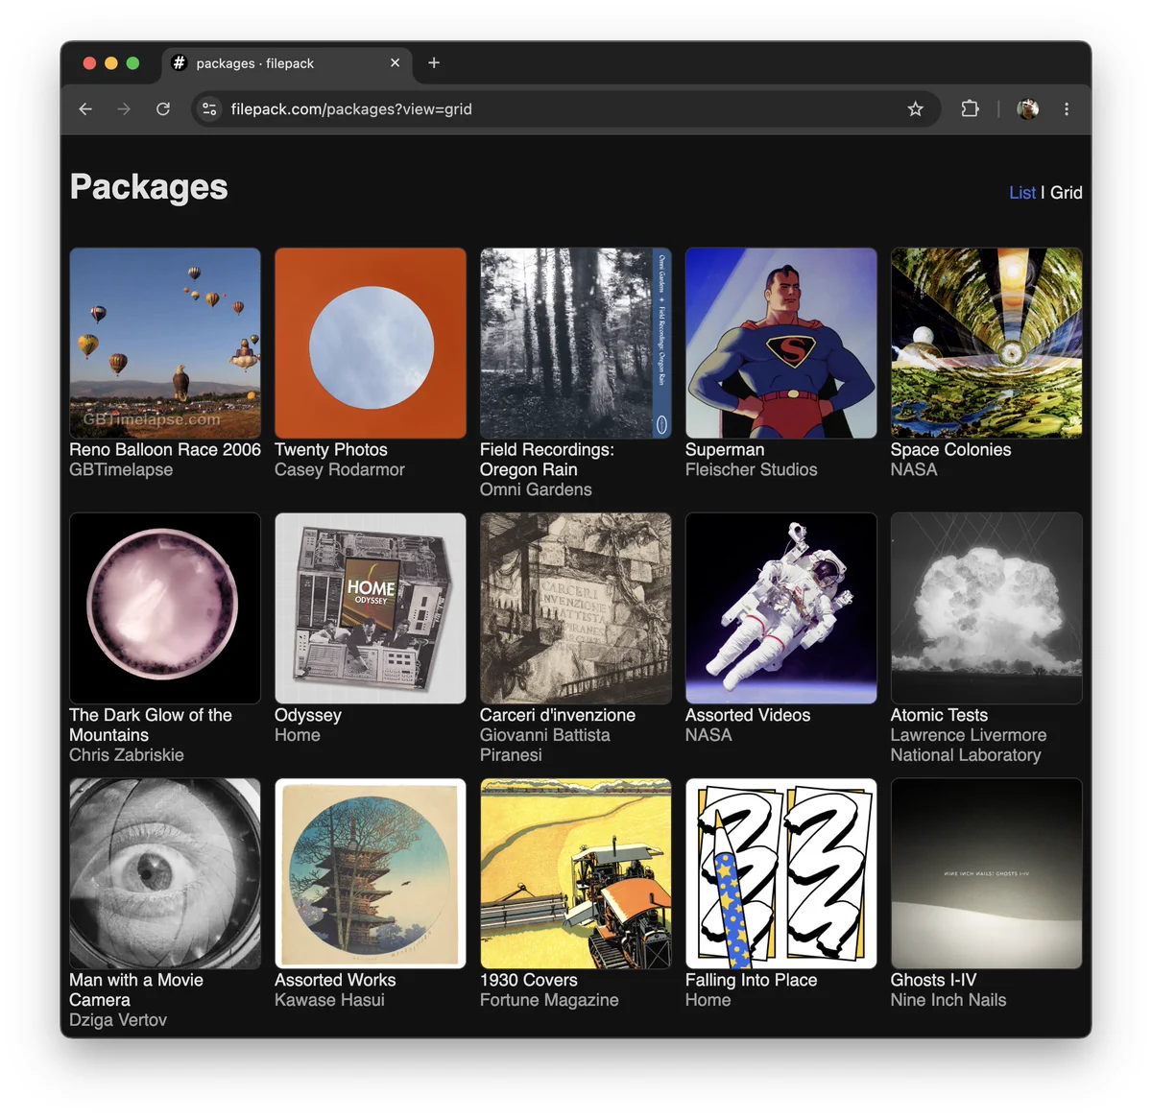1152x1118 pixels.
Task: Click The Dark Glow of the Mountains title
Action: (x=151, y=725)
